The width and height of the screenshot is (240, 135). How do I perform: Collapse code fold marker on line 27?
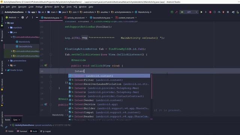click(51, 54)
